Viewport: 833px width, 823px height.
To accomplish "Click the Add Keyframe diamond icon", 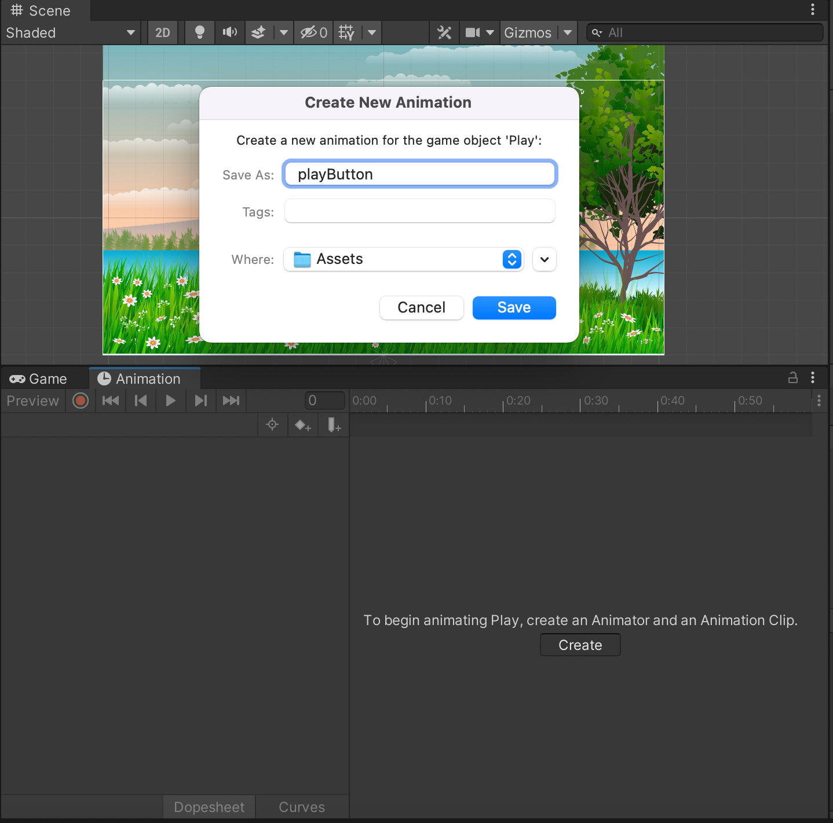I will click(302, 425).
